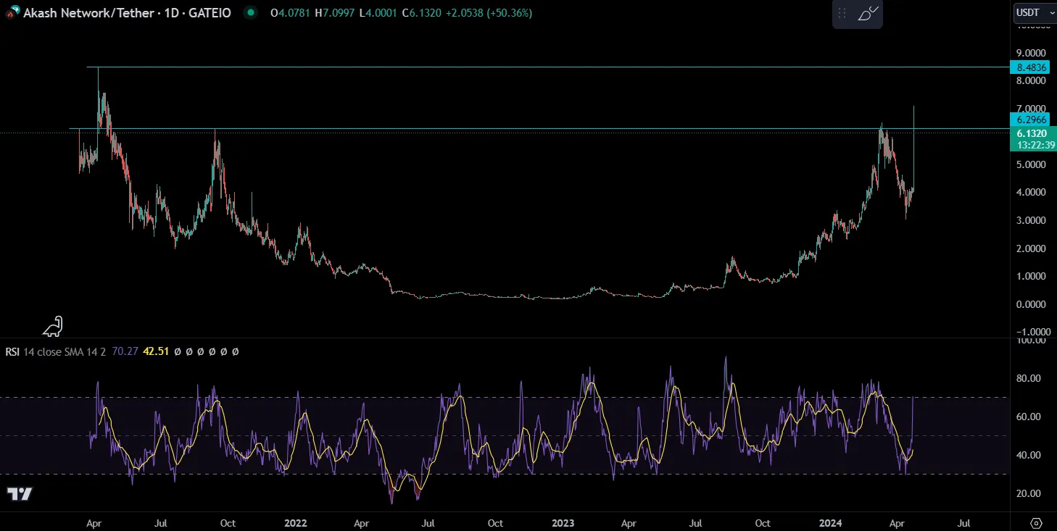
Task: Click the drawing toolbar drag handle dots
Action: click(x=842, y=13)
